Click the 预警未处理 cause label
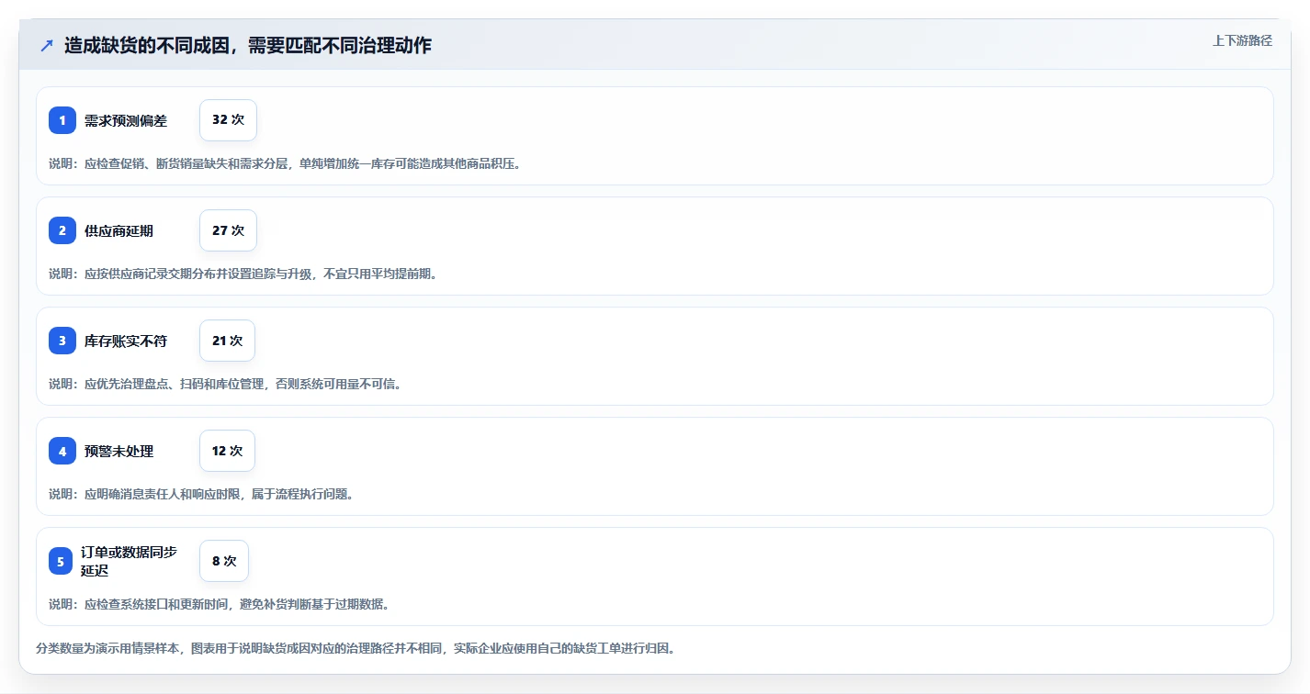The width and height of the screenshot is (1310, 694). [119, 451]
